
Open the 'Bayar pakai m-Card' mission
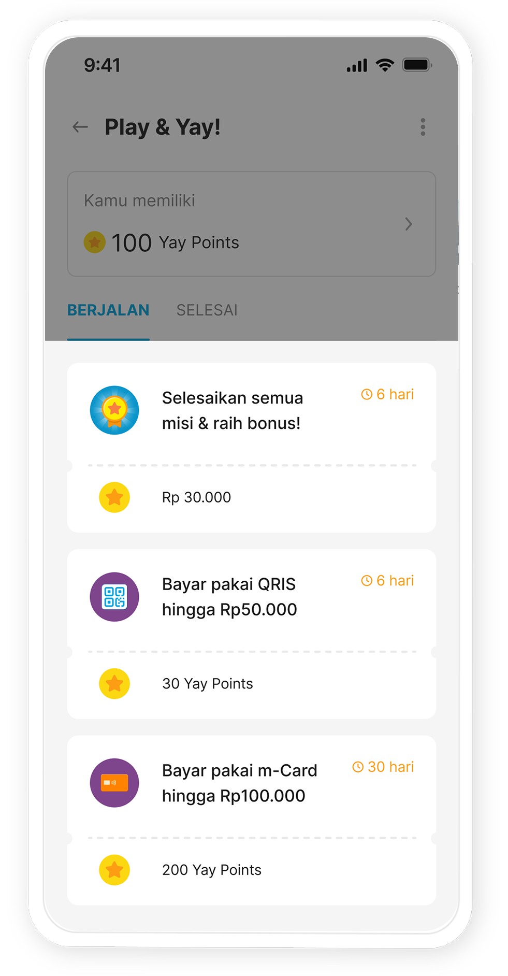point(239,783)
